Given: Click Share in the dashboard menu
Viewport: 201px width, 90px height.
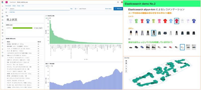Looking at the screenshot, I should (x=14, y=6).
